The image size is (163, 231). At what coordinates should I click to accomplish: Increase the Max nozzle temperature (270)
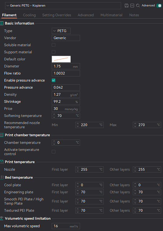(x=135, y=124)
